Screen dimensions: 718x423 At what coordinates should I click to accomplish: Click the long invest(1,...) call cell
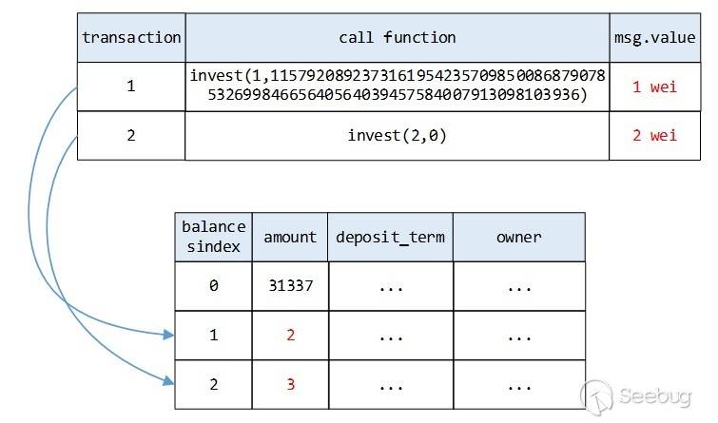397,86
